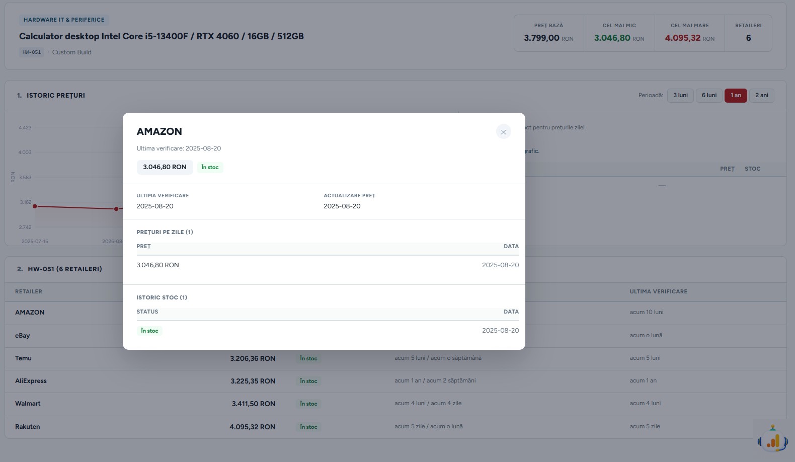Open the Rakuten retailer row
The image size is (795, 462).
point(395,427)
